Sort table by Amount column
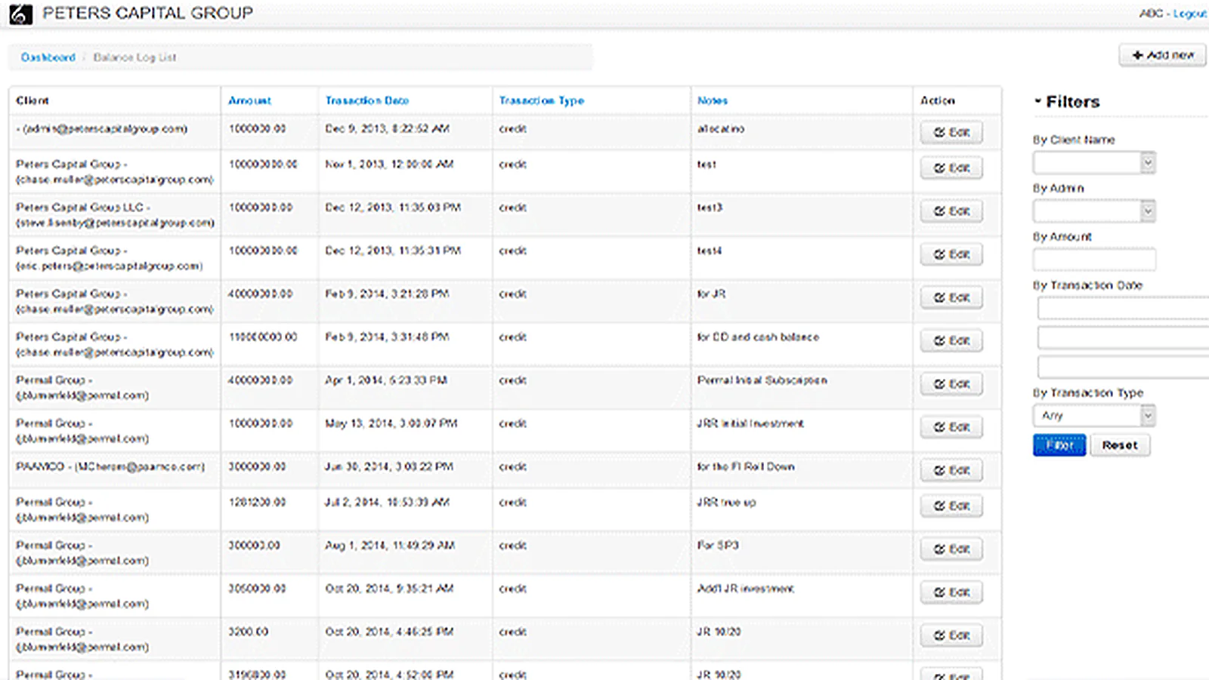 pyautogui.click(x=249, y=100)
